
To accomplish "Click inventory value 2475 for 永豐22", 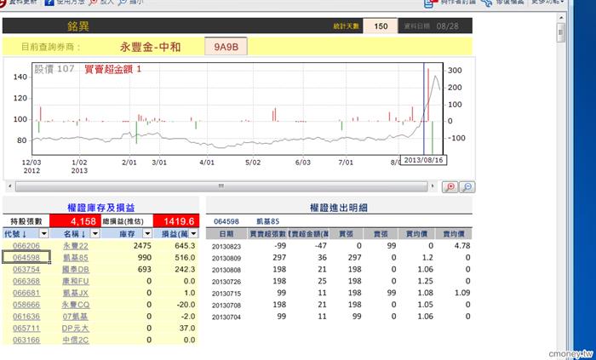I will [x=142, y=246].
